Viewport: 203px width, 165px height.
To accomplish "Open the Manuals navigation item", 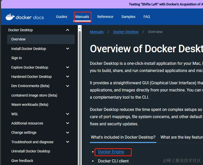I will (x=82, y=17).
